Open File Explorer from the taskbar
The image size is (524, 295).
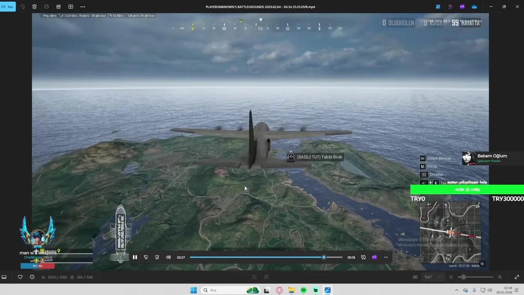point(291,290)
